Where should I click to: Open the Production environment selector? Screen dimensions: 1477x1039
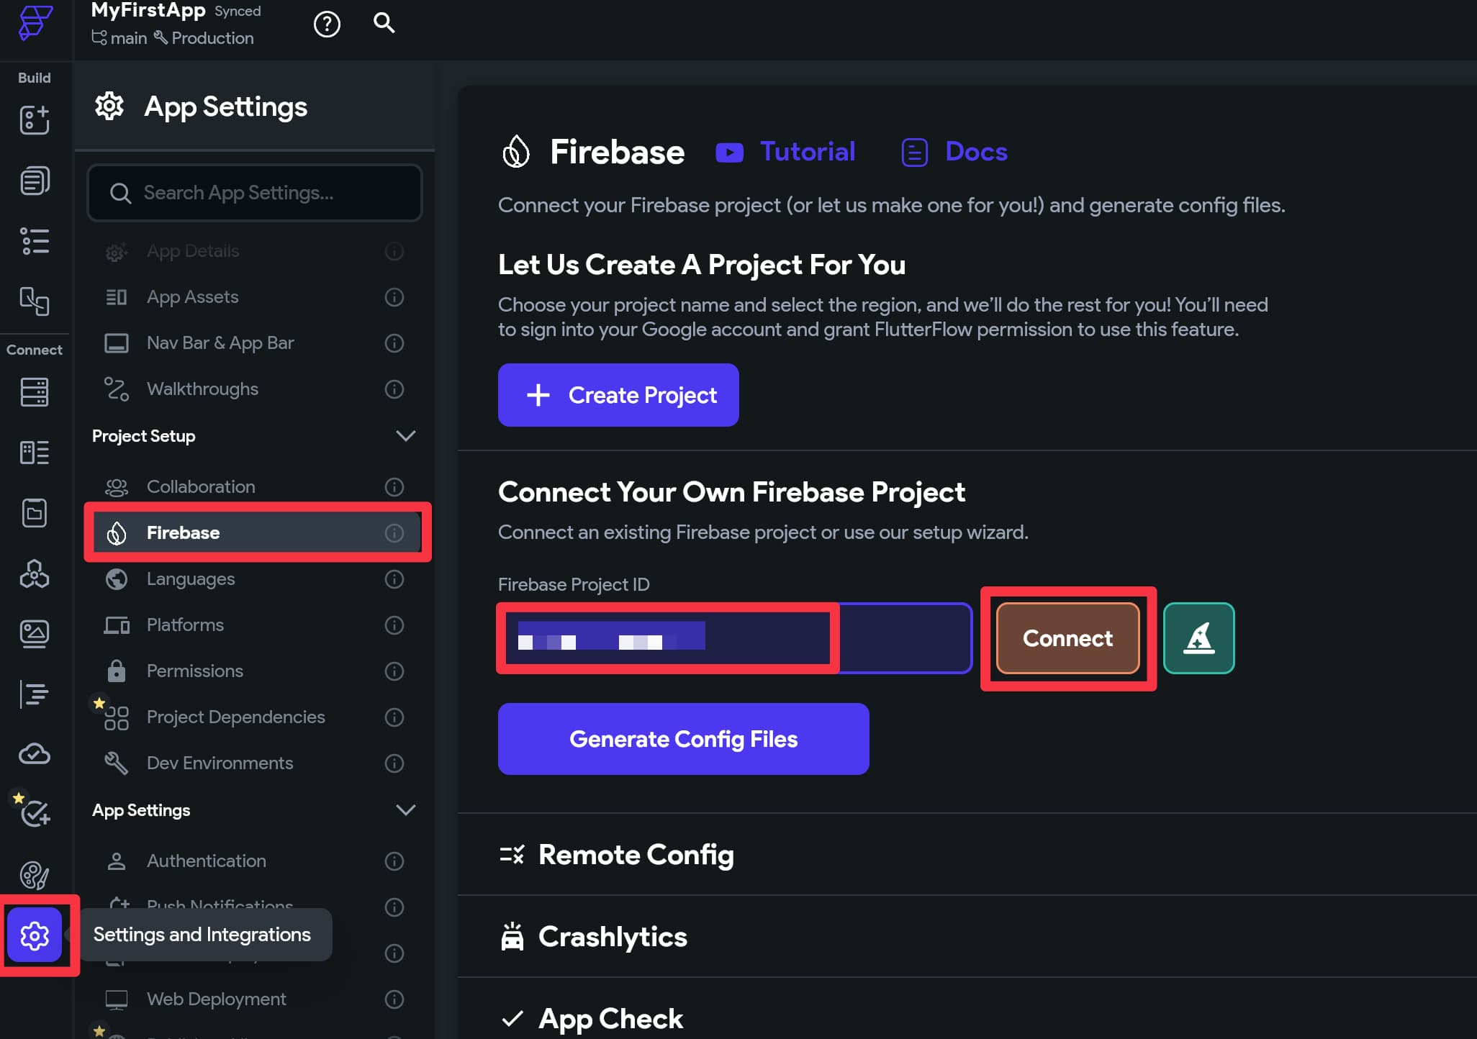pyautogui.click(x=204, y=38)
